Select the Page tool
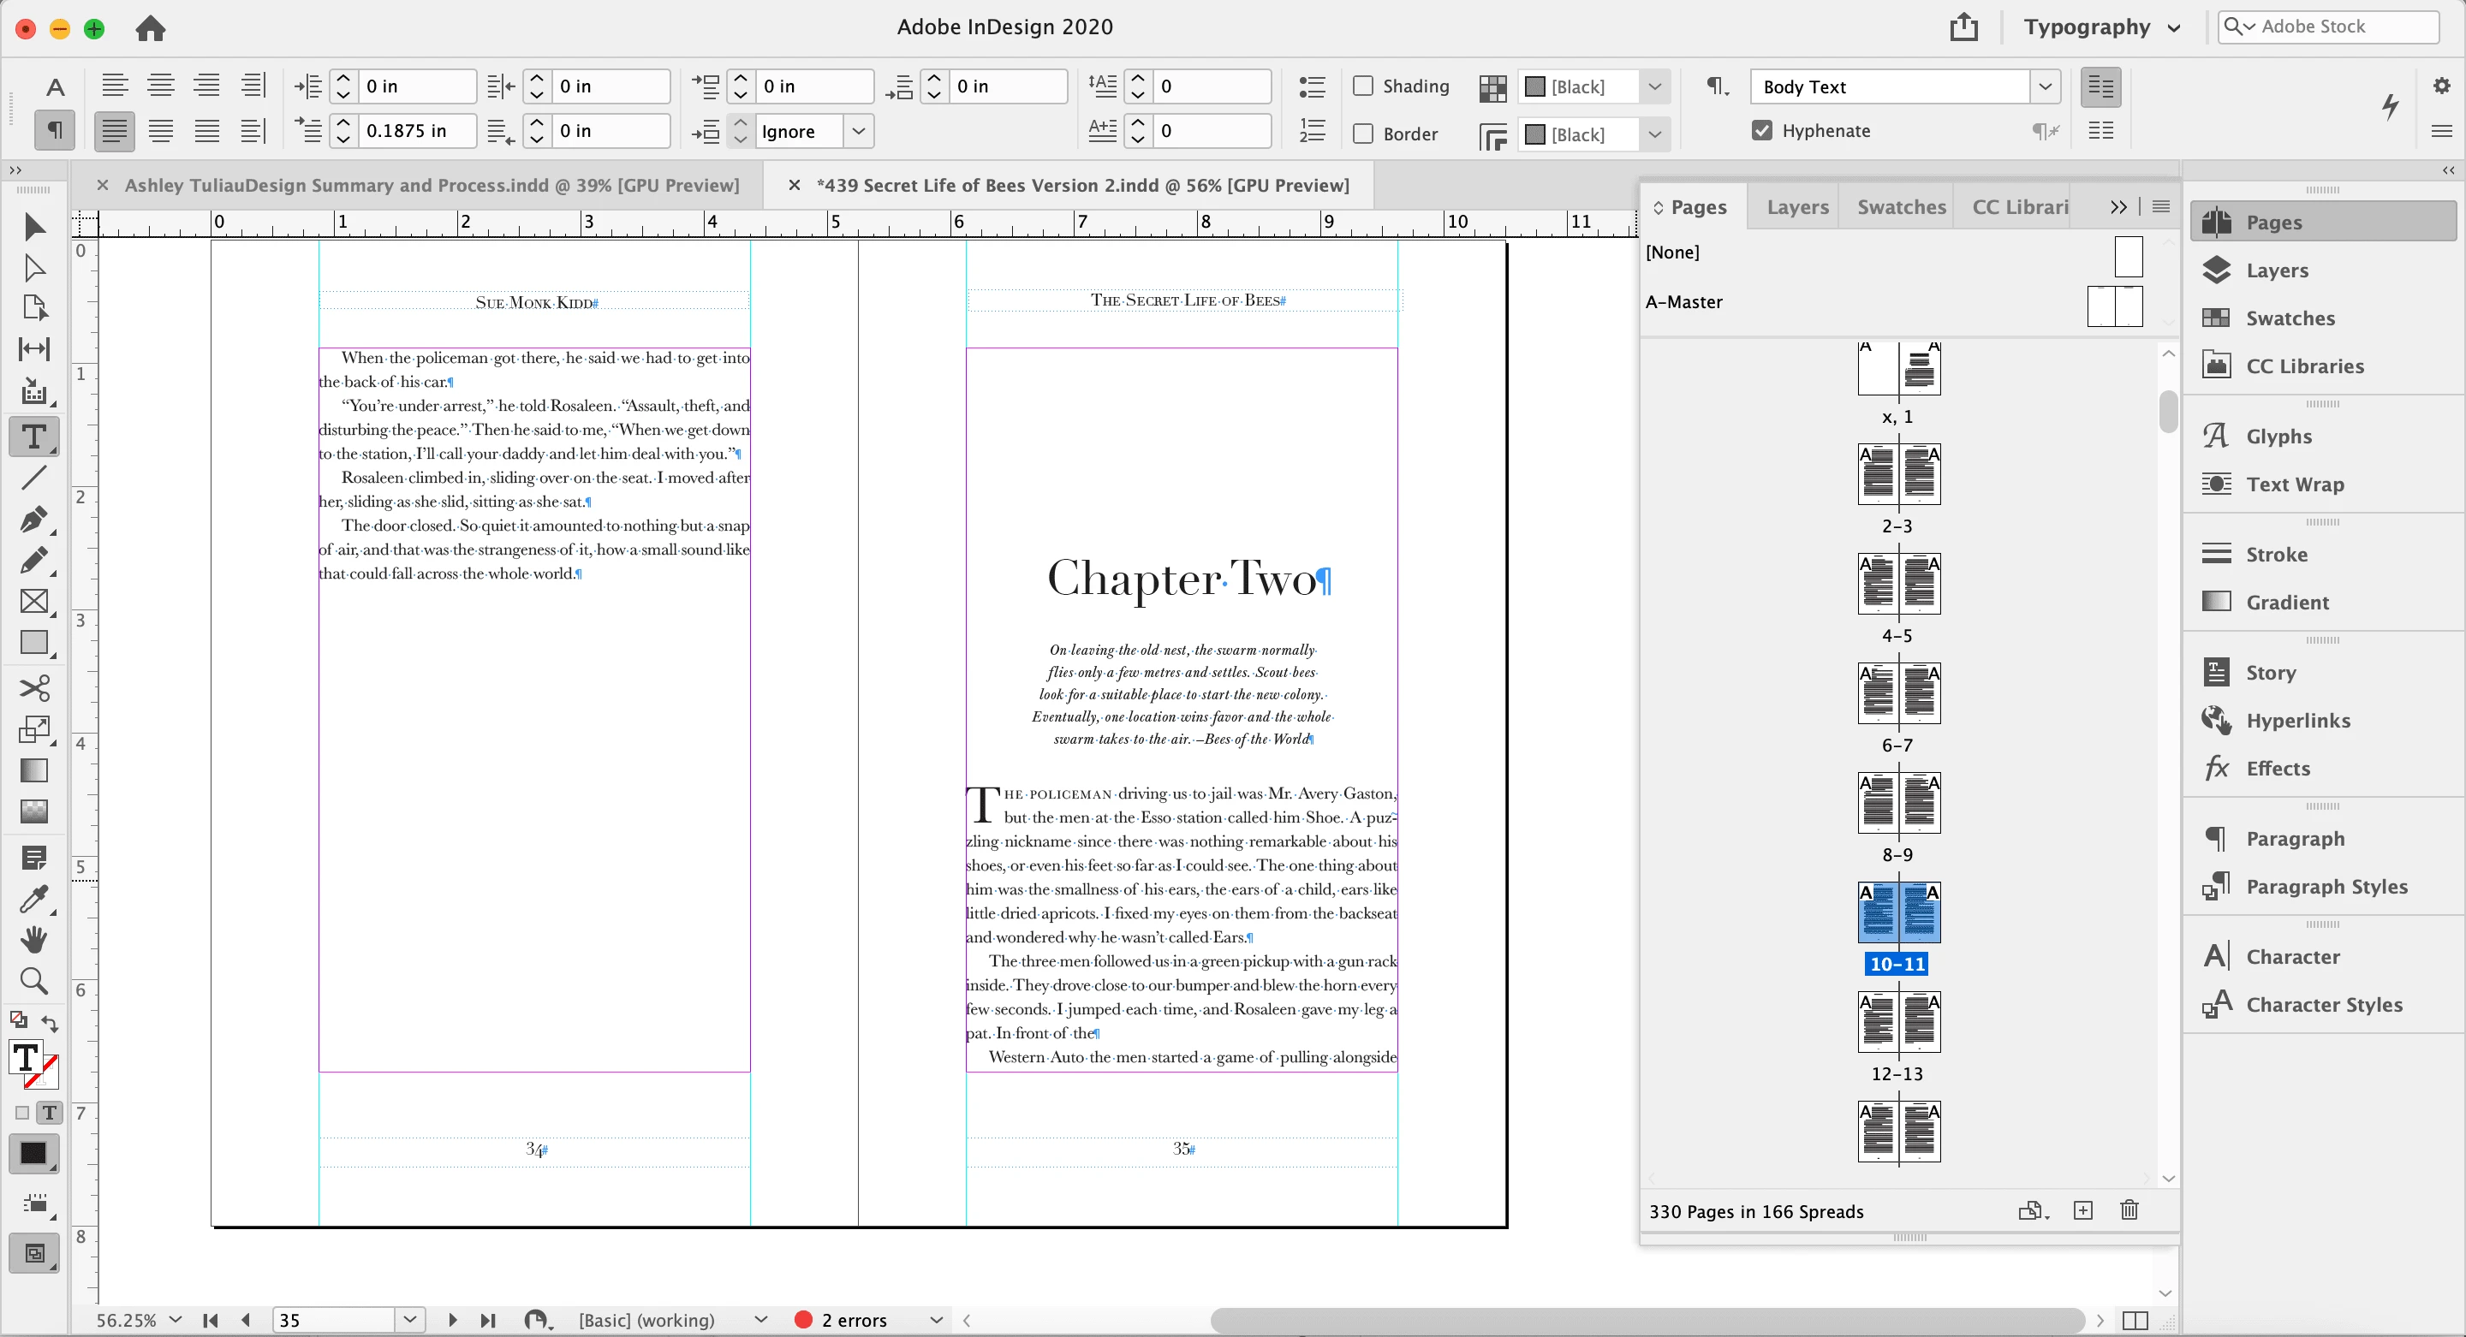Screen dimensions: 2466x1337 [x=33, y=307]
